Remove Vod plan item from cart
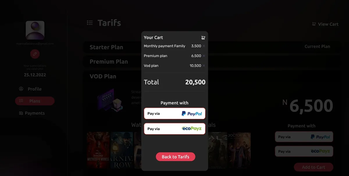The width and height of the screenshot is (349, 176). pyautogui.click(x=204, y=66)
